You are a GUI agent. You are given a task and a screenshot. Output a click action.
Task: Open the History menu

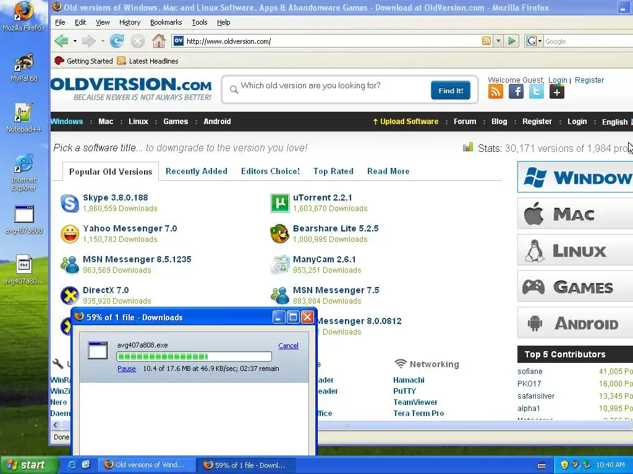130,23
